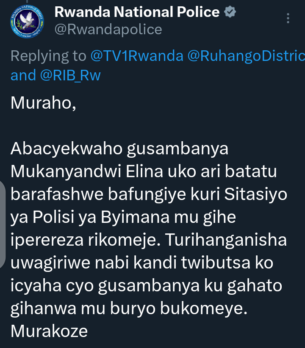Image resolution: width=305 pixels, height=348 pixels.
Task: Click the closing 'Murakoze' text
Action: pos(49,332)
